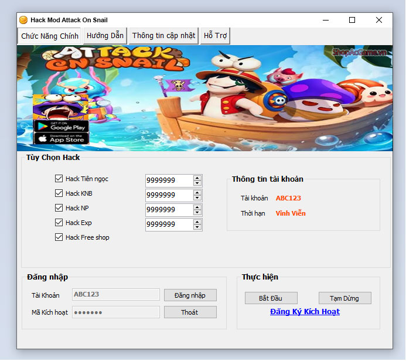Screen dimensions: 406x361
Task: Minimize the Hack Mod window
Action: pyautogui.click(x=326, y=20)
